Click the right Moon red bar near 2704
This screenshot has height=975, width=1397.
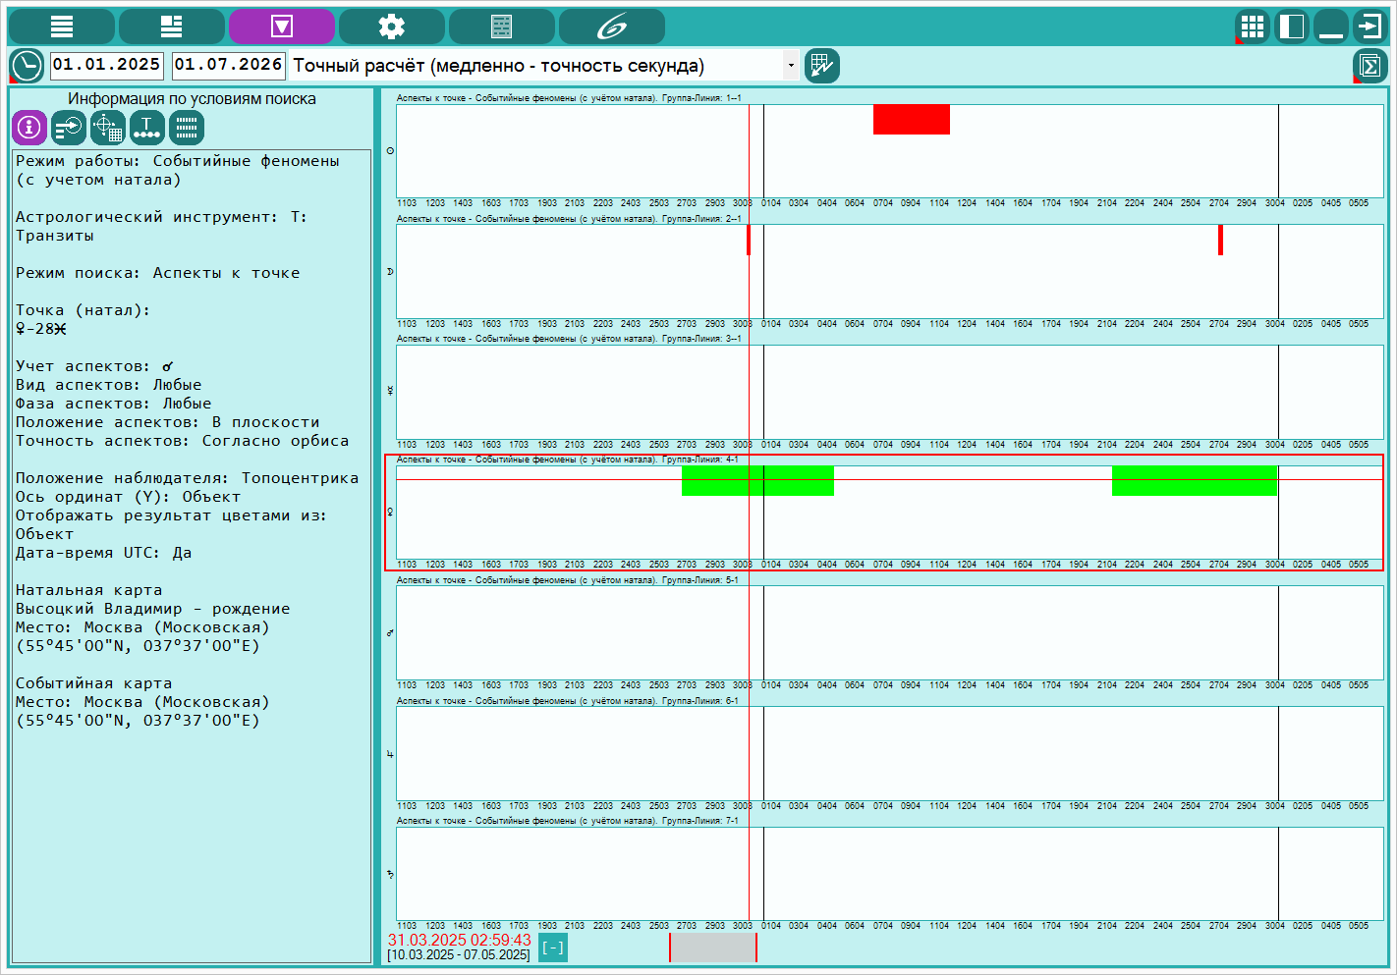click(1220, 240)
